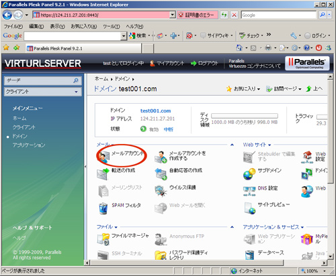This screenshot has height=276, width=336.
Task: Open the 自動応答の作成 auto-reply icon
Action: point(161,174)
